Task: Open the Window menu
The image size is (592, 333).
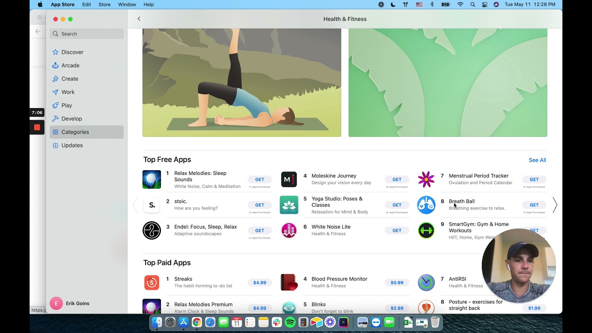Action: coord(127,5)
